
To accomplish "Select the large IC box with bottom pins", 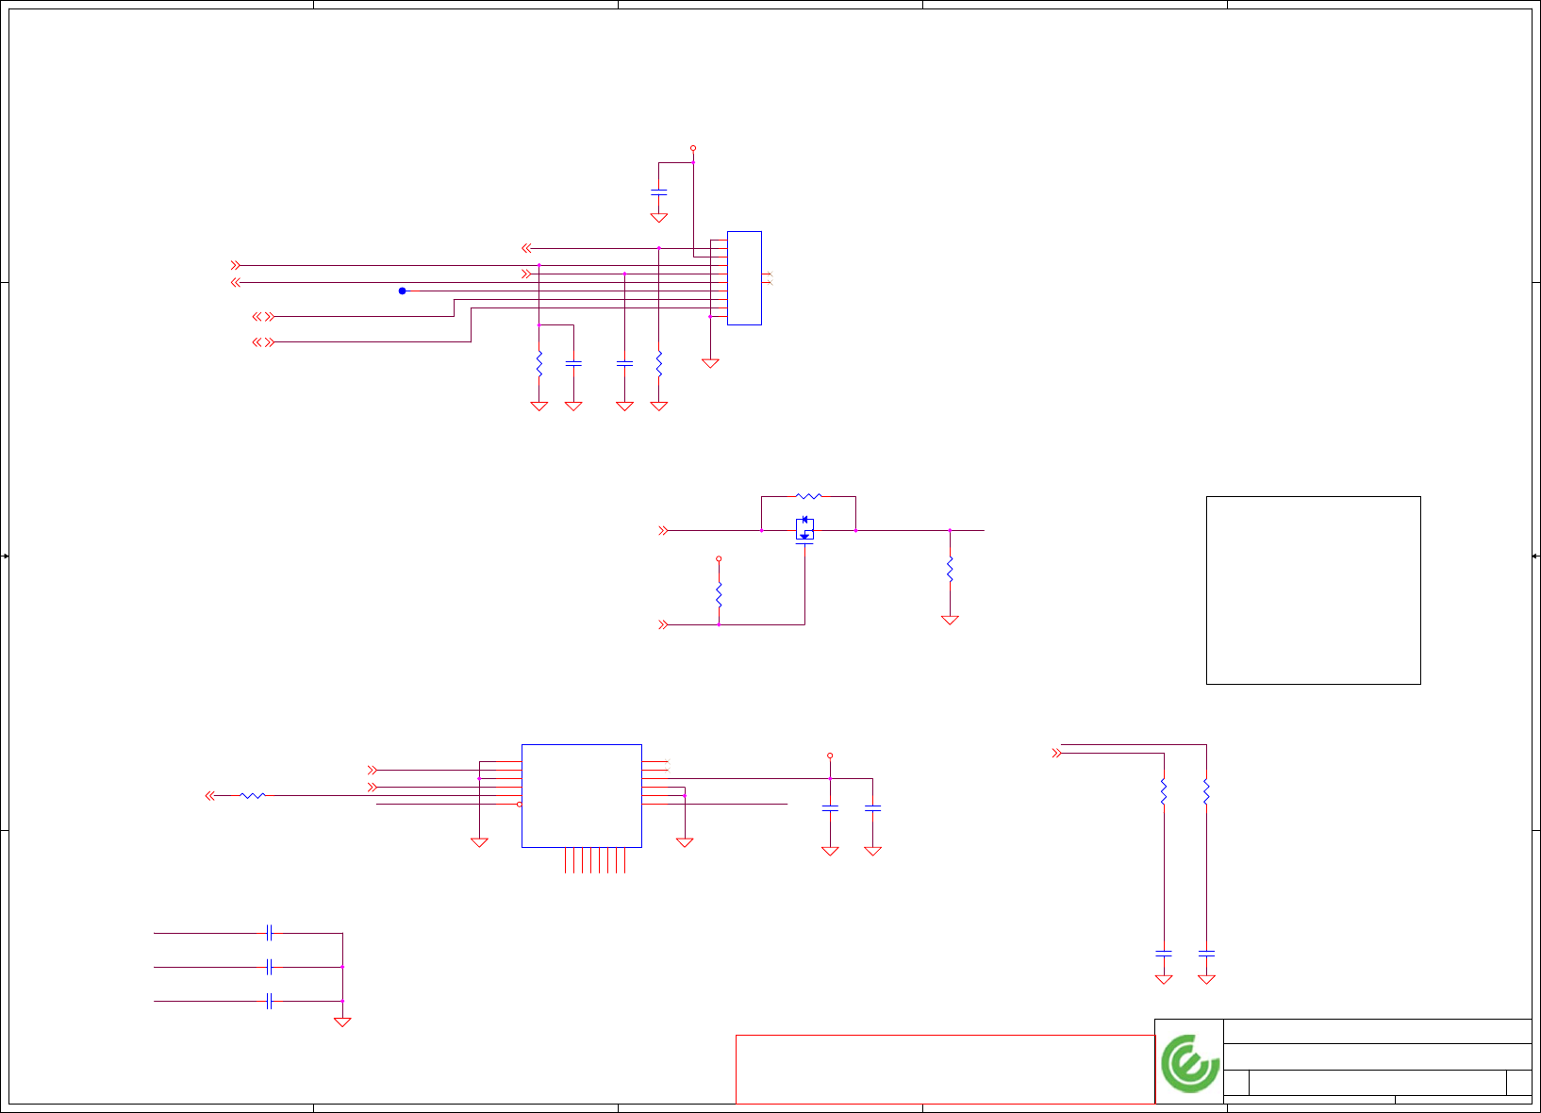I will coord(582,796).
